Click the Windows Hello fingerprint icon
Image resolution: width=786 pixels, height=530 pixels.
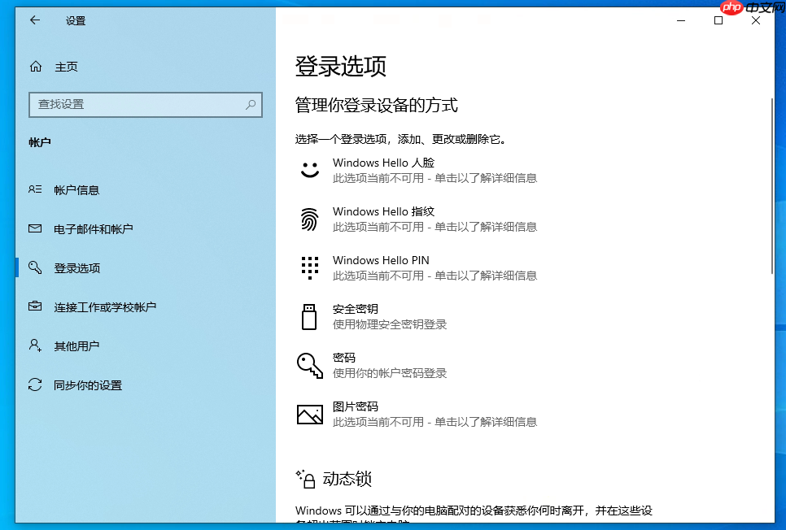point(309,219)
